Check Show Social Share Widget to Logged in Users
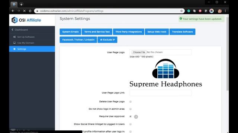Viewport: 238px width, 133px height. (131, 124)
